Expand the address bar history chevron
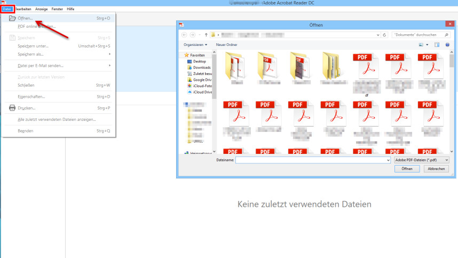The height and width of the screenshot is (258, 458). tap(378, 35)
